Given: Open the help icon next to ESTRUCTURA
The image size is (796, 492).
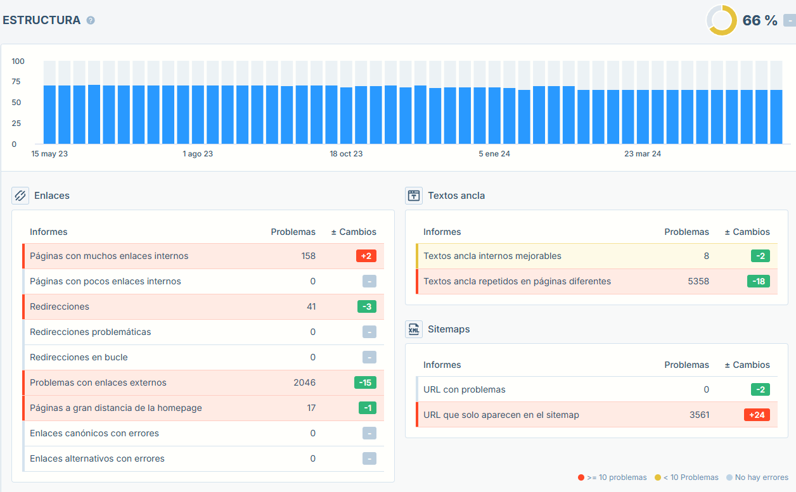Looking at the screenshot, I should point(90,20).
